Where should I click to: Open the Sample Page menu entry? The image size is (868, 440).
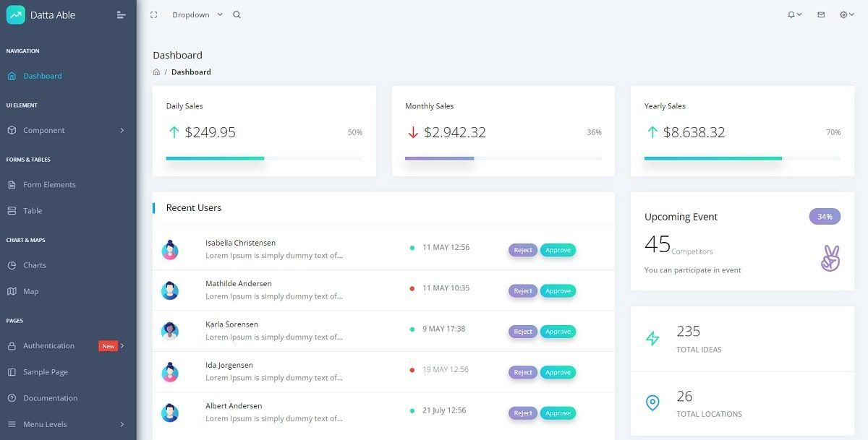coord(45,371)
